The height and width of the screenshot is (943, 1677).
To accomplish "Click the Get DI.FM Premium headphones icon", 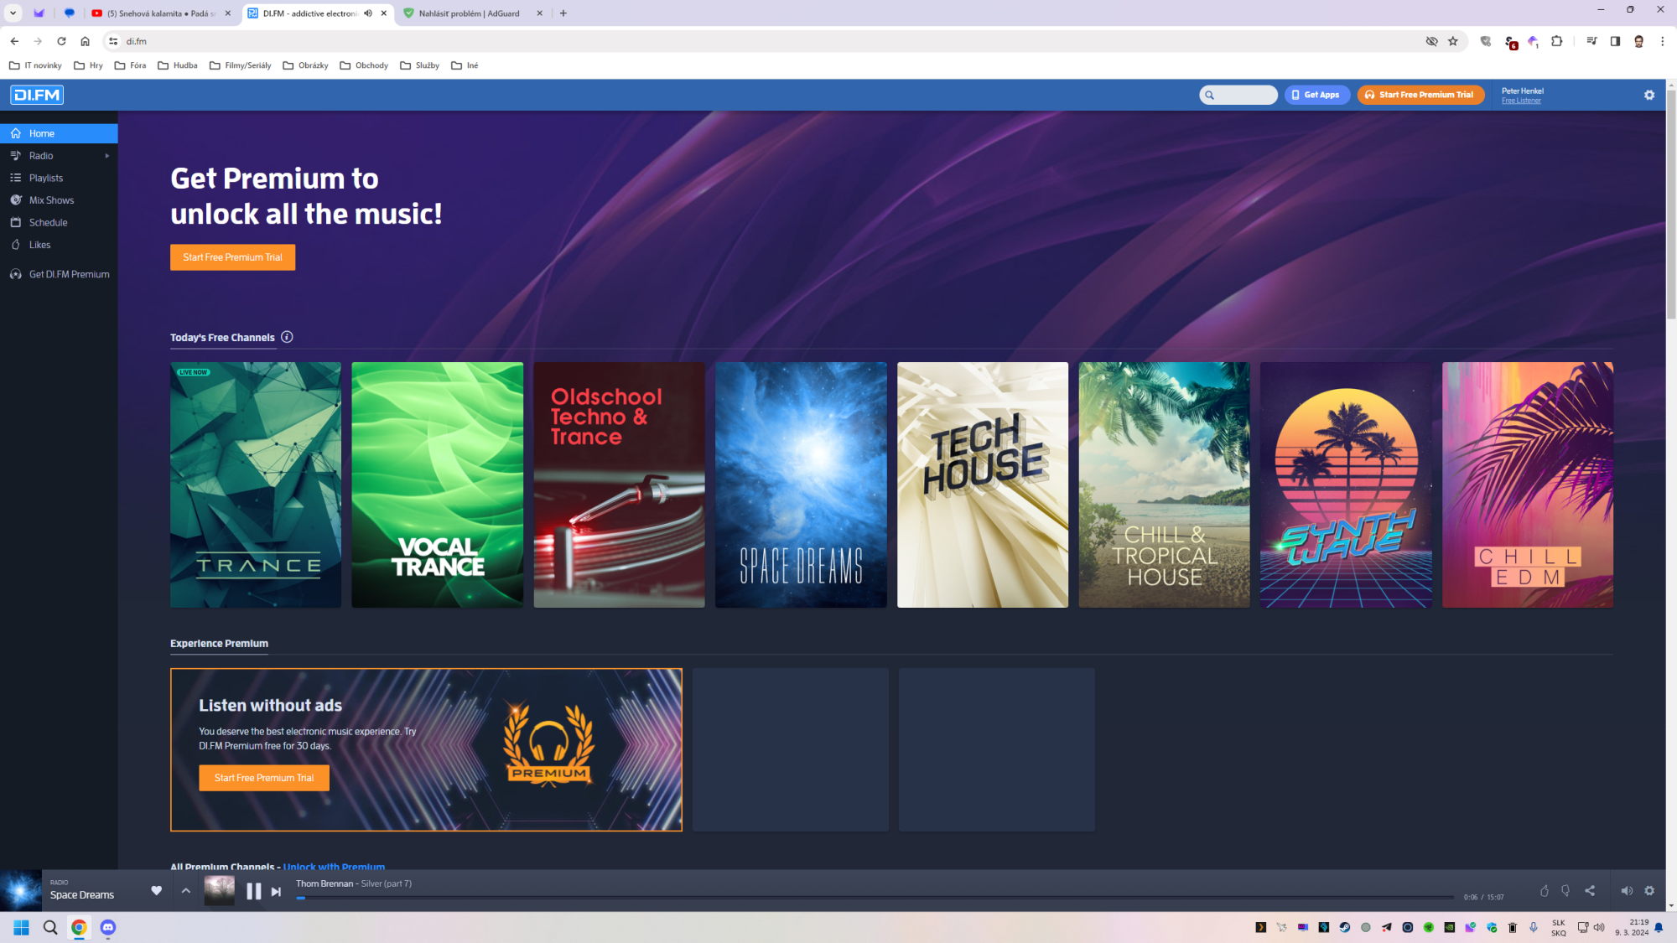I will (x=16, y=274).
